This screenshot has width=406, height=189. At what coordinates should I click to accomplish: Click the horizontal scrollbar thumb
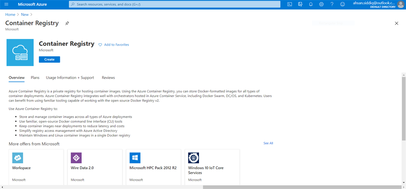tap(302, 187)
